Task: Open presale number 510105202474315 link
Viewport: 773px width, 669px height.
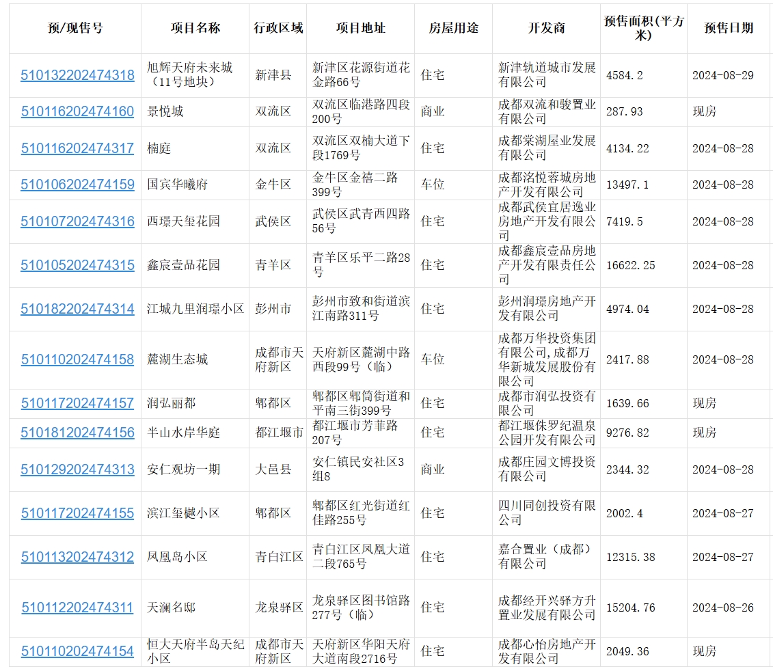Action: 77,265
